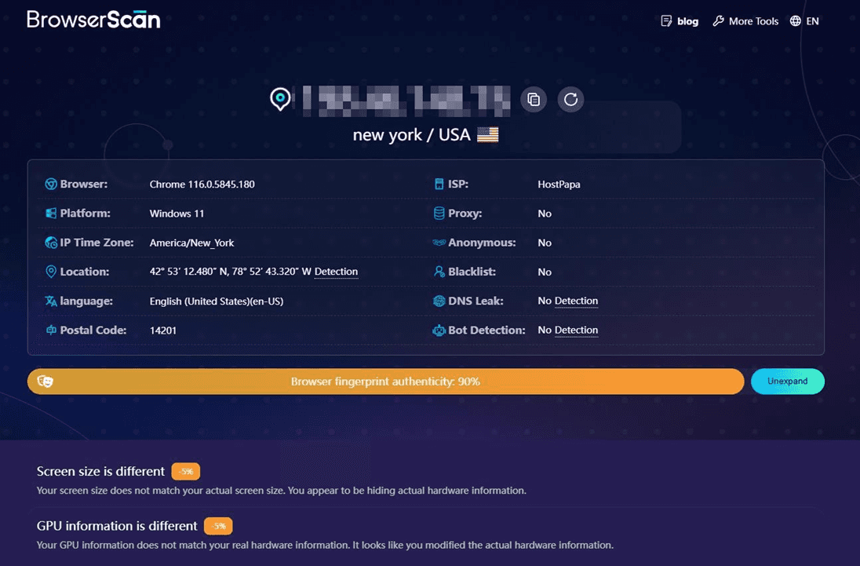Open the More Tools menu
The width and height of the screenshot is (860, 566).
(753, 21)
